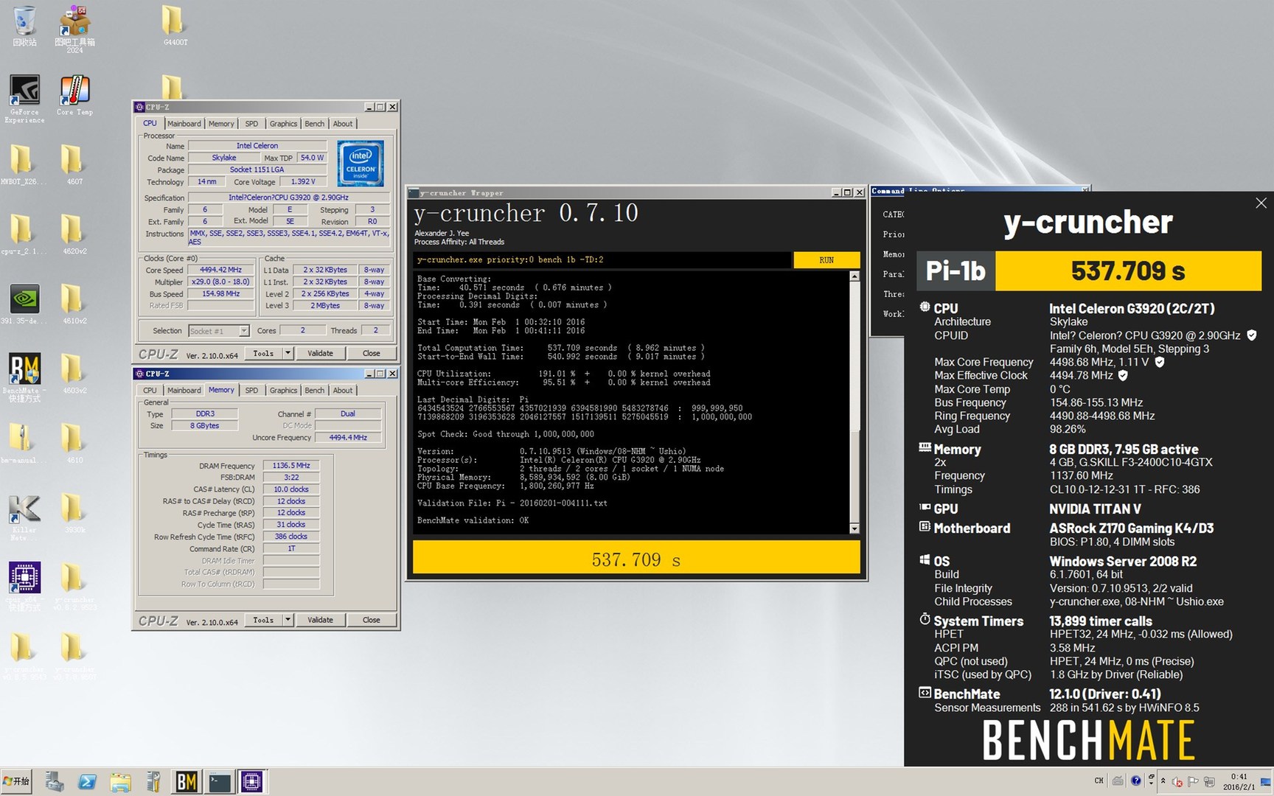Click Tools button in upper CPU-Z
This screenshot has width=1274, height=796.
tap(263, 353)
